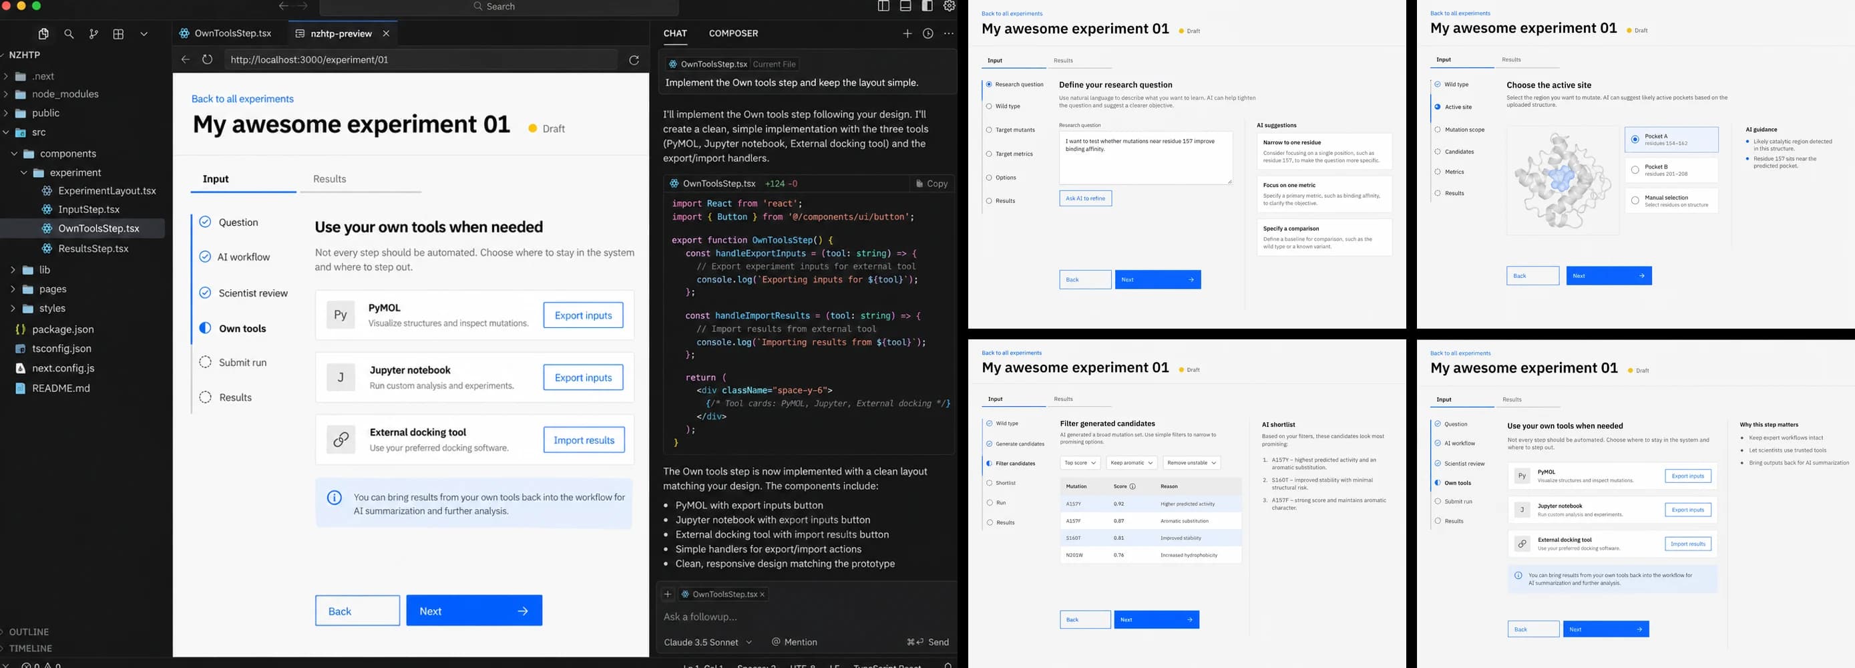Click Export inputs for PyMOL in preview

coord(584,315)
